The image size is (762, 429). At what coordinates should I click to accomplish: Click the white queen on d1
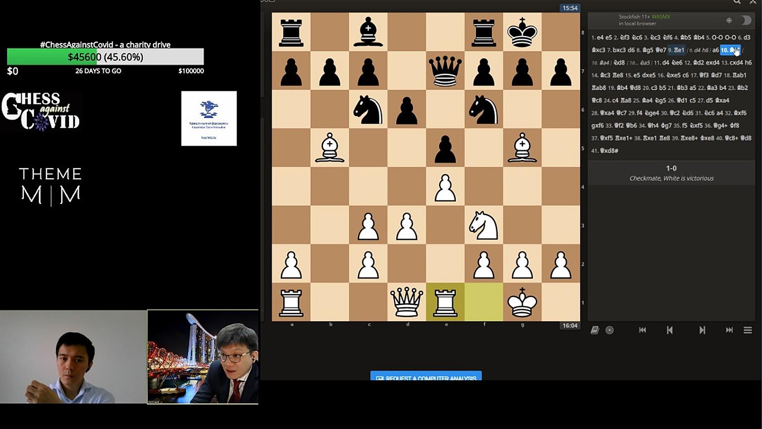[x=406, y=302]
